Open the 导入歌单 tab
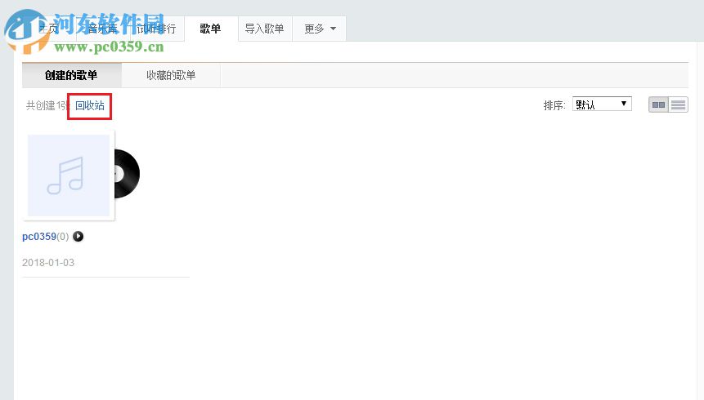The width and height of the screenshot is (704, 400). [265, 29]
